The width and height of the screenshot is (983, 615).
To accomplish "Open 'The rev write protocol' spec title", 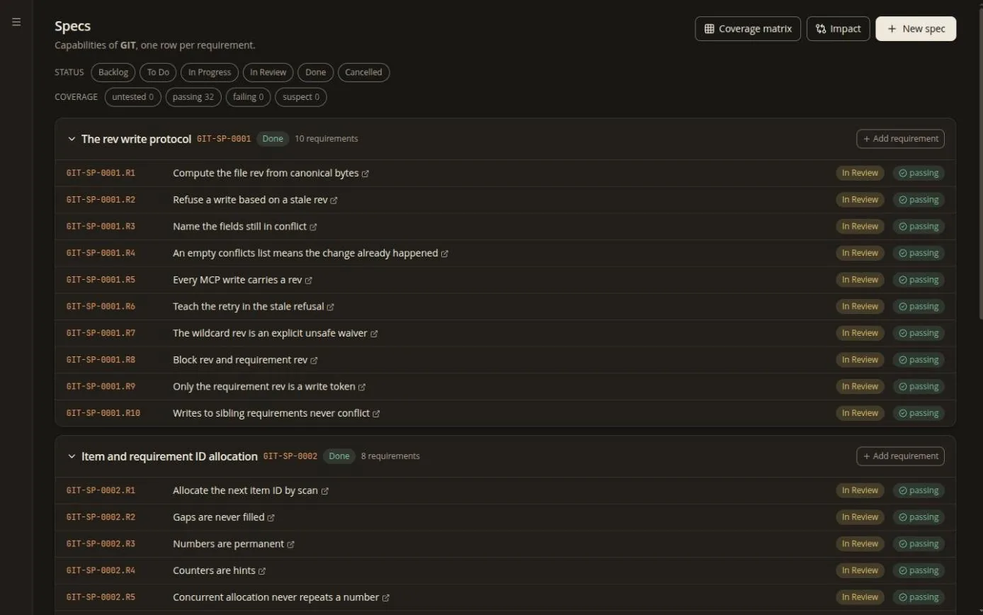I will click(x=136, y=139).
